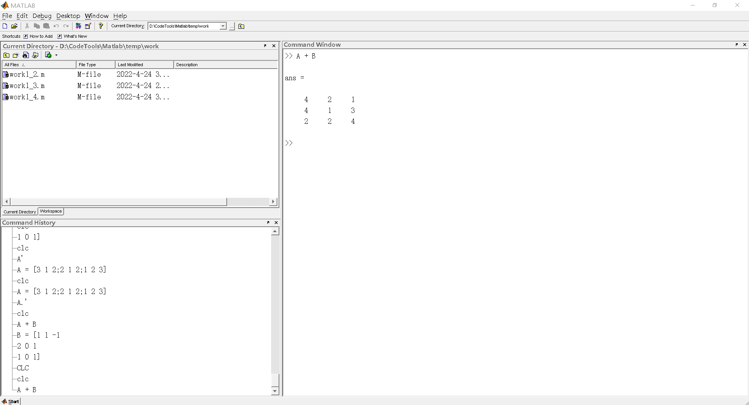Open the GUIDE tool icon
Image resolution: width=749 pixels, height=405 pixels.
88,26
